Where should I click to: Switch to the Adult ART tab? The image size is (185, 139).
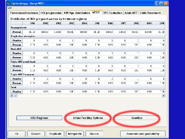131,13
